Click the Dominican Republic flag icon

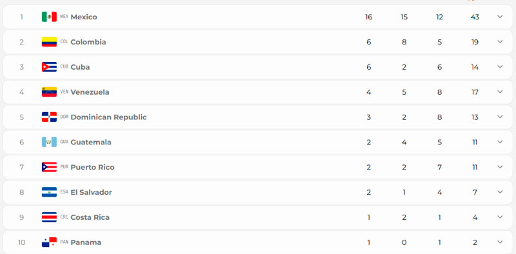tap(49, 117)
